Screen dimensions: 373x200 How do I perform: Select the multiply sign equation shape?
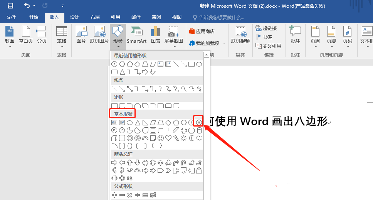tap(129, 195)
